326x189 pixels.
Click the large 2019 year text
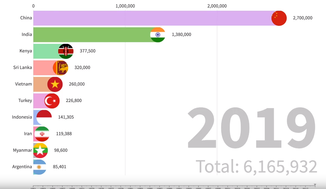251,128
